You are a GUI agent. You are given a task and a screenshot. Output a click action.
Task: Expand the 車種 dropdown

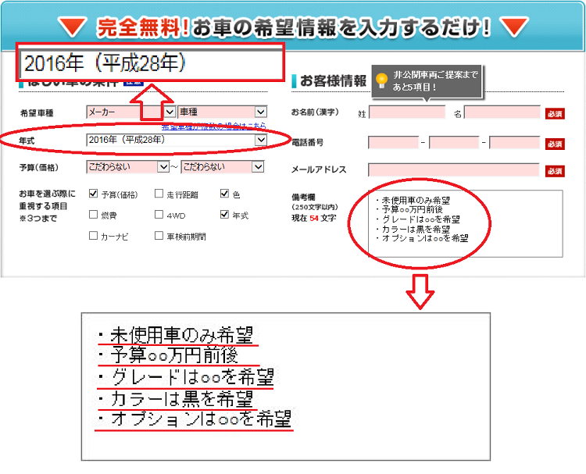point(223,112)
